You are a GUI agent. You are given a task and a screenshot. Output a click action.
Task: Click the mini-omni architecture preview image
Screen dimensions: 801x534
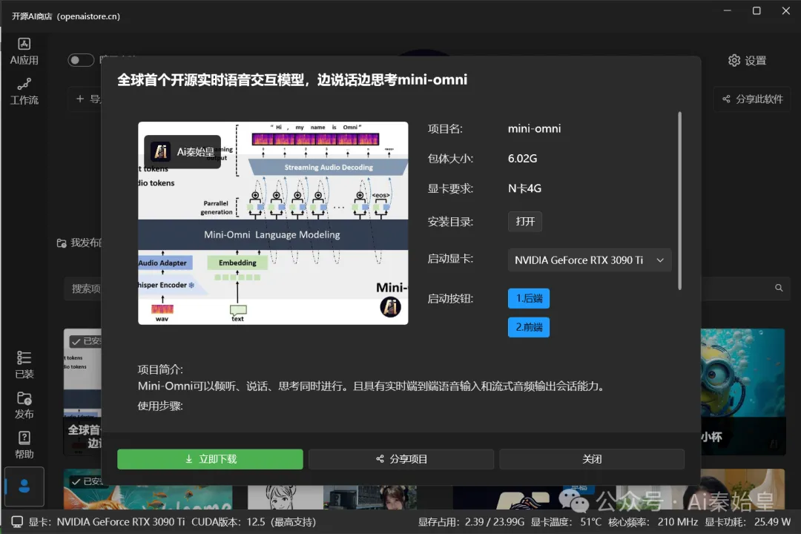click(273, 222)
